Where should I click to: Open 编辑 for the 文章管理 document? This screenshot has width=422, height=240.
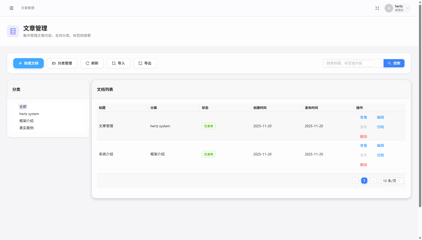pyautogui.click(x=381, y=117)
